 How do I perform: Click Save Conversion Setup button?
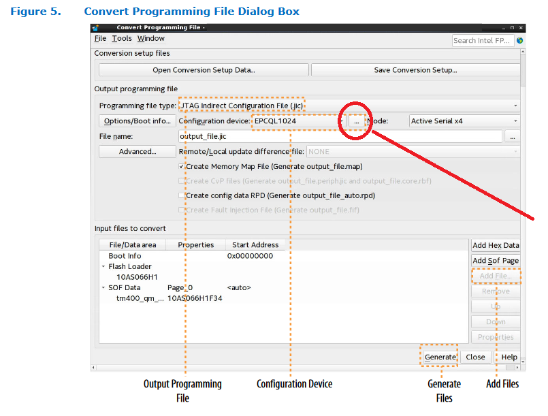415,70
